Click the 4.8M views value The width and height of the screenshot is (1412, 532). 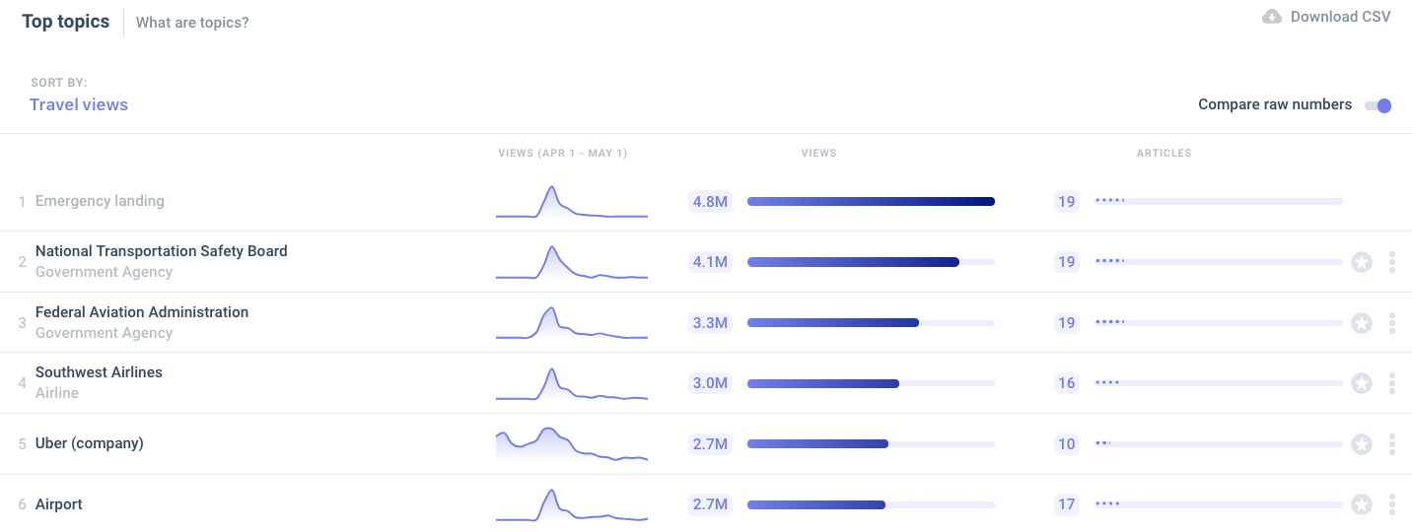(x=710, y=202)
